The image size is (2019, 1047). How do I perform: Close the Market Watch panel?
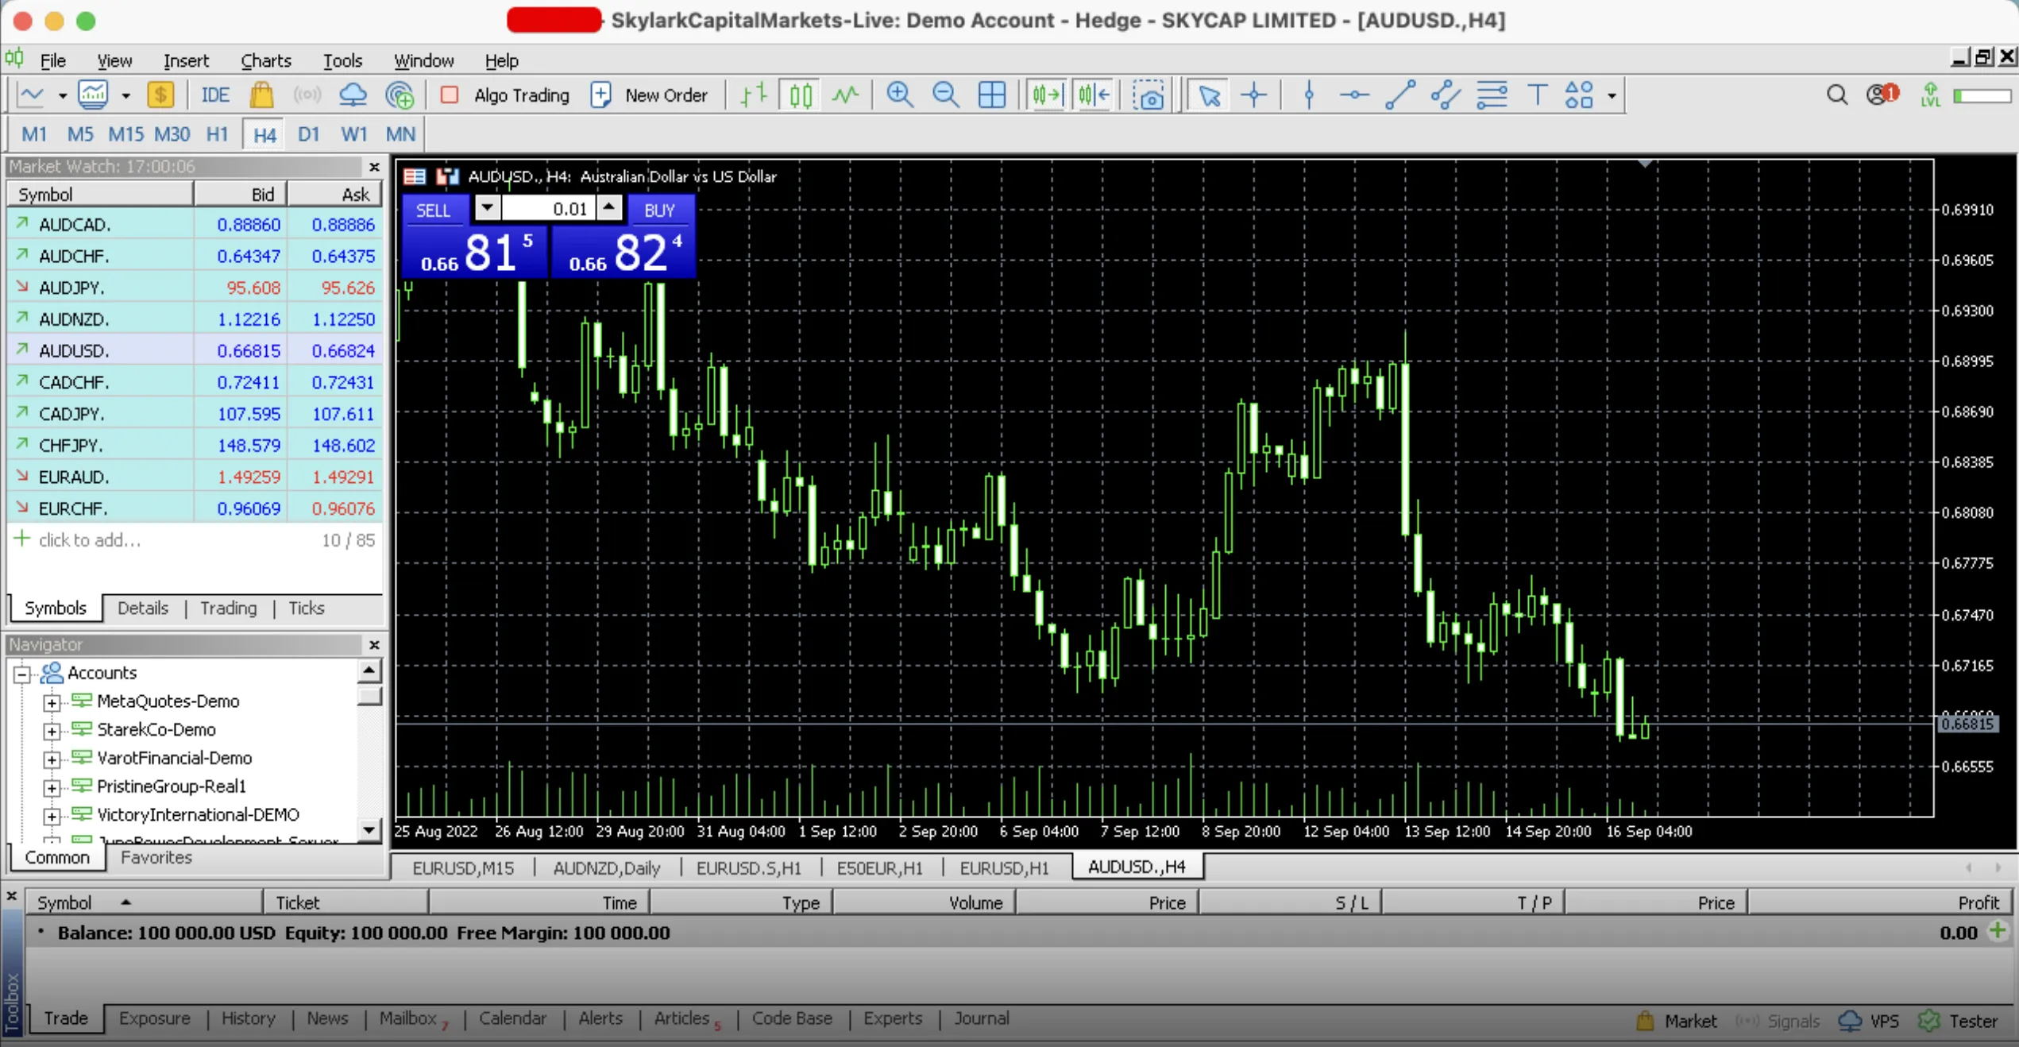[374, 167]
